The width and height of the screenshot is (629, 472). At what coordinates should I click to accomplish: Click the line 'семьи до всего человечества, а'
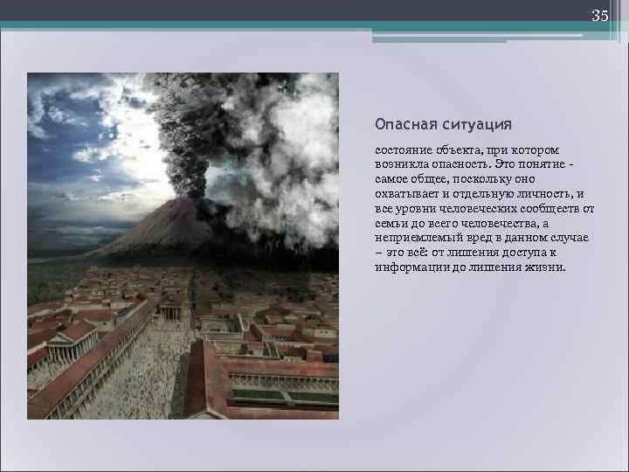click(x=462, y=223)
